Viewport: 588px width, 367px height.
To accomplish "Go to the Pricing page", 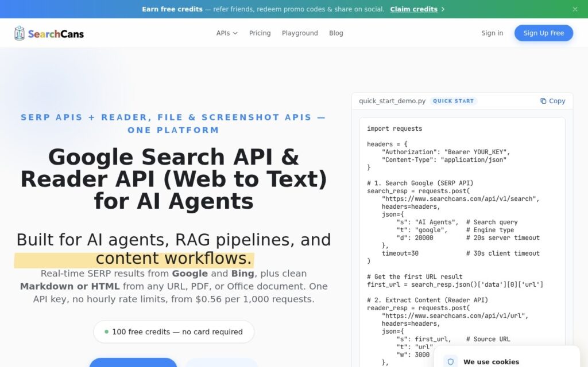I will click(x=260, y=33).
